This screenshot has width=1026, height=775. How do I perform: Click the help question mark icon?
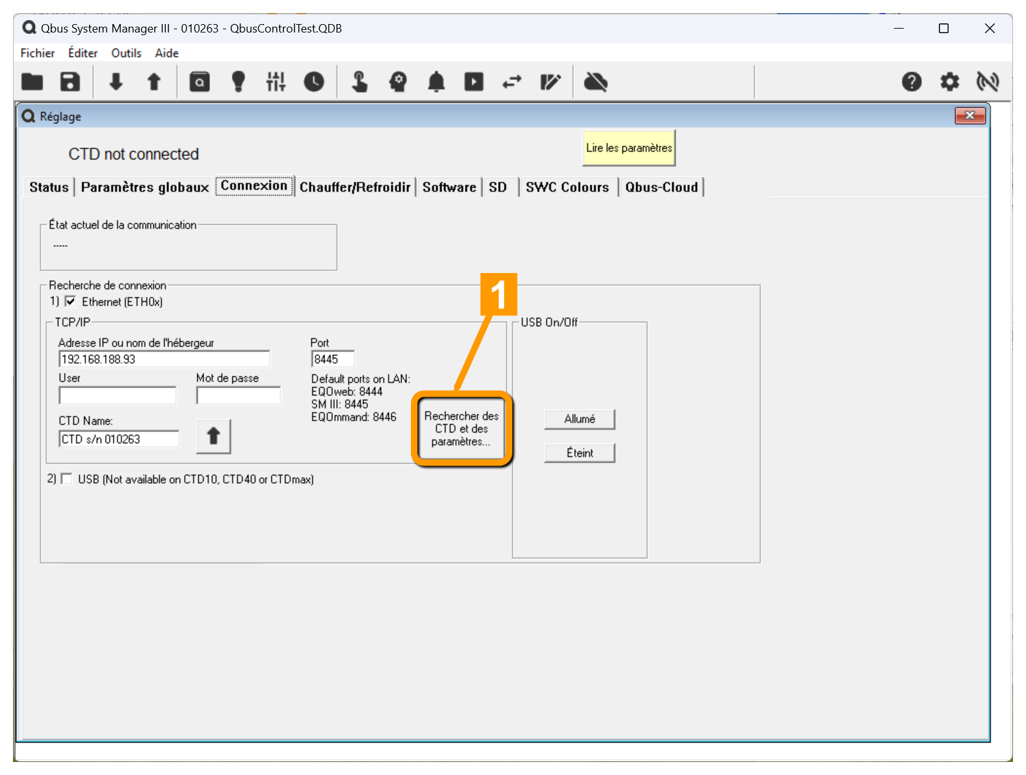tap(912, 82)
